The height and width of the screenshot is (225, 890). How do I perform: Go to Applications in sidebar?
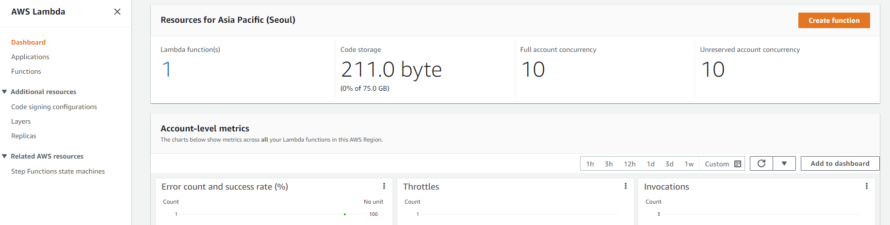coord(30,57)
